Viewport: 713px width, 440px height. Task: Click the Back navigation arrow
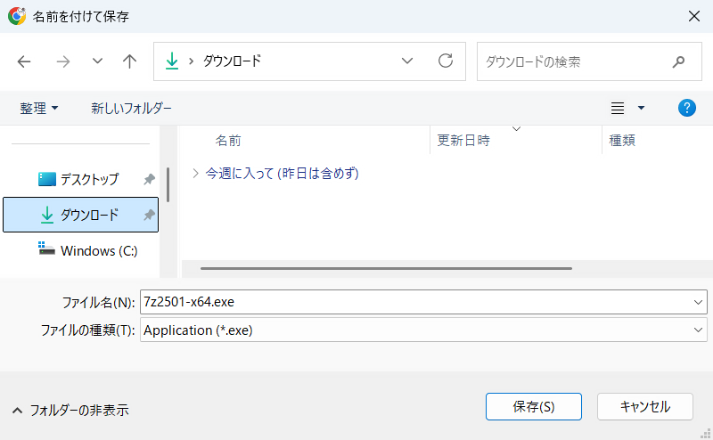24,61
